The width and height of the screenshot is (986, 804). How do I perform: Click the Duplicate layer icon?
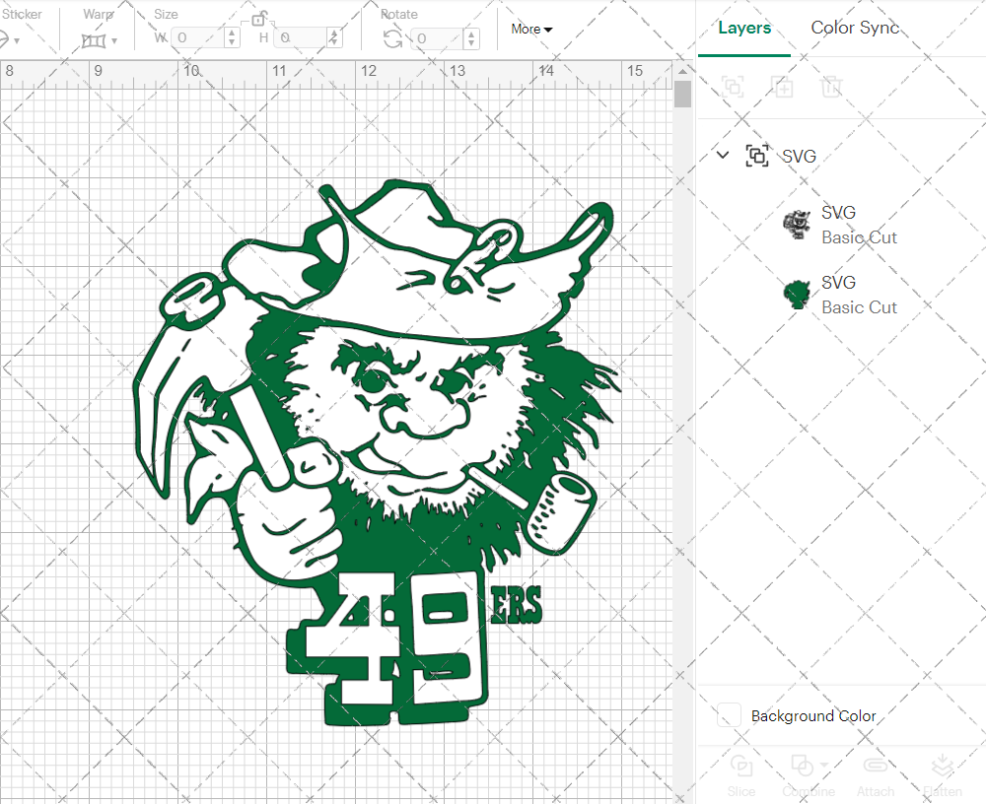[x=783, y=87]
